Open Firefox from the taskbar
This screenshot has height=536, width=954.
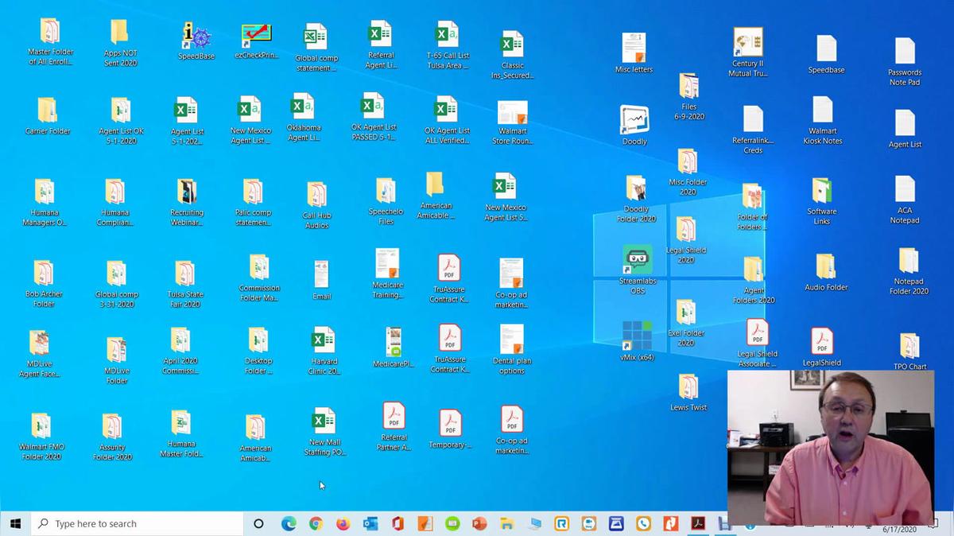(x=343, y=523)
